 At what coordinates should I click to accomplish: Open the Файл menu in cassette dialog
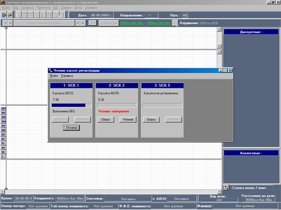(x=53, y=76)
